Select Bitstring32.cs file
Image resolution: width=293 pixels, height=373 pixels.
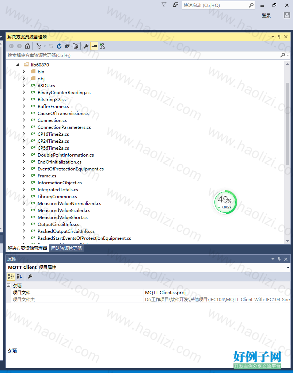52,99
